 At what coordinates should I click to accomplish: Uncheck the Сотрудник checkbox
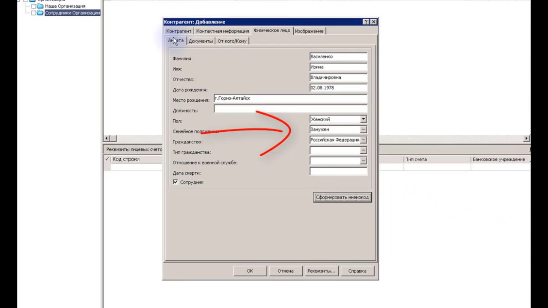(176, 182)
